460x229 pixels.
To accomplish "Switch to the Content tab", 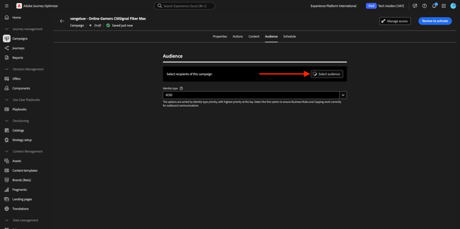I will [254, 37].
